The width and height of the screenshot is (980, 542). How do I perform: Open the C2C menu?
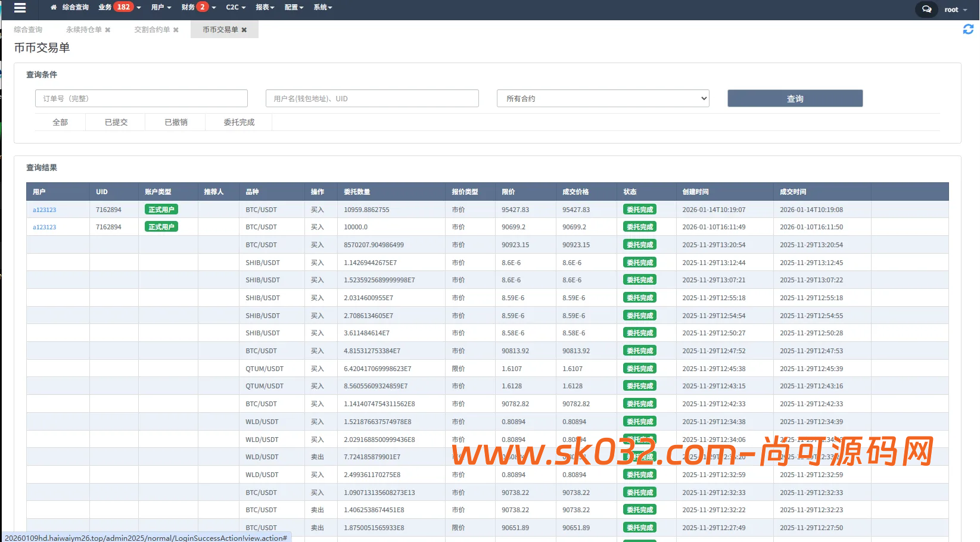click(x=235, y=8)
